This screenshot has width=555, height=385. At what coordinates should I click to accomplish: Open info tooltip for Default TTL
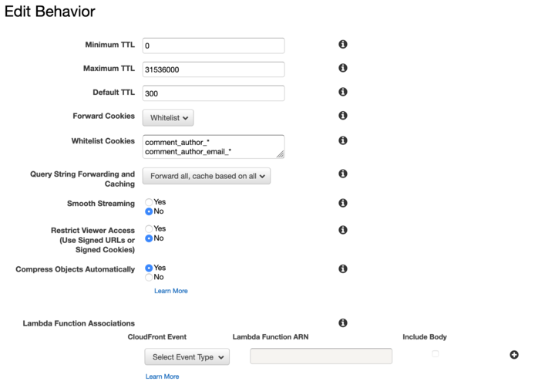(343, 92)
